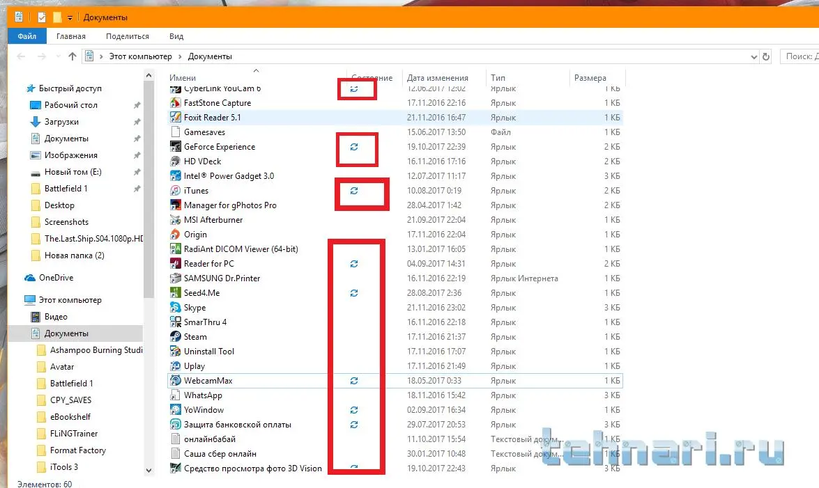Image resolution: width=819 pixels, height=488 pixels.
Task: Select the Intel Power Gadget 3.0 icon
Action: pyautogui.click(x=176, y=176)
